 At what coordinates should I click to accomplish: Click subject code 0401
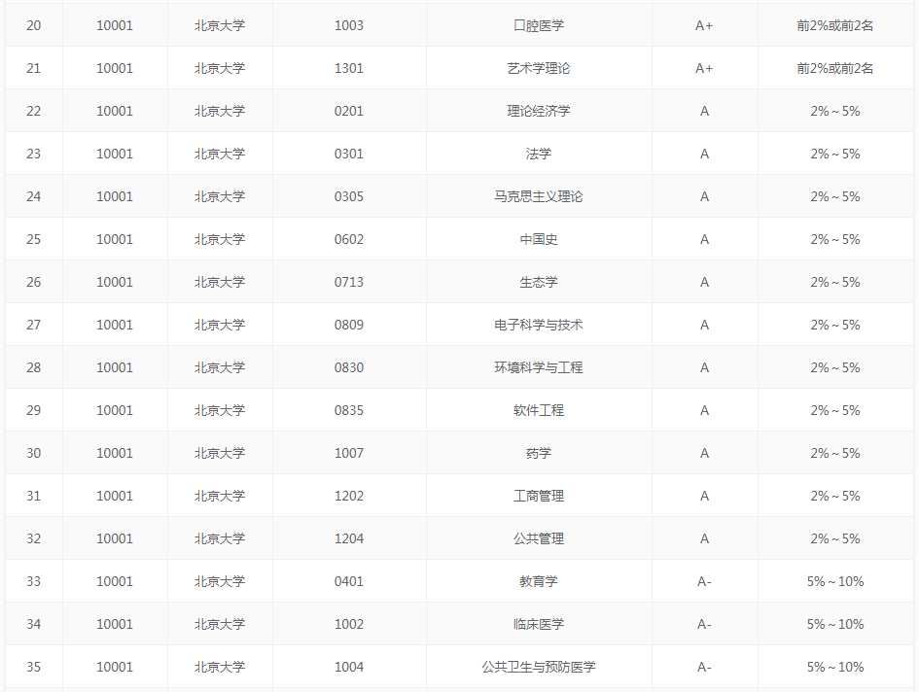point(349,581)
